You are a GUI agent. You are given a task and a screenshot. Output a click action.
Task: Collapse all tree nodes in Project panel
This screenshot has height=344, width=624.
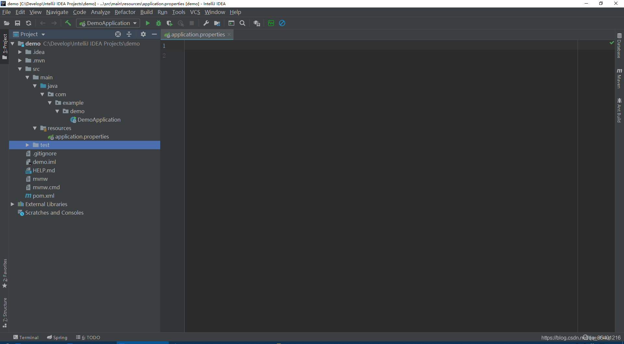tap(129, 34)
